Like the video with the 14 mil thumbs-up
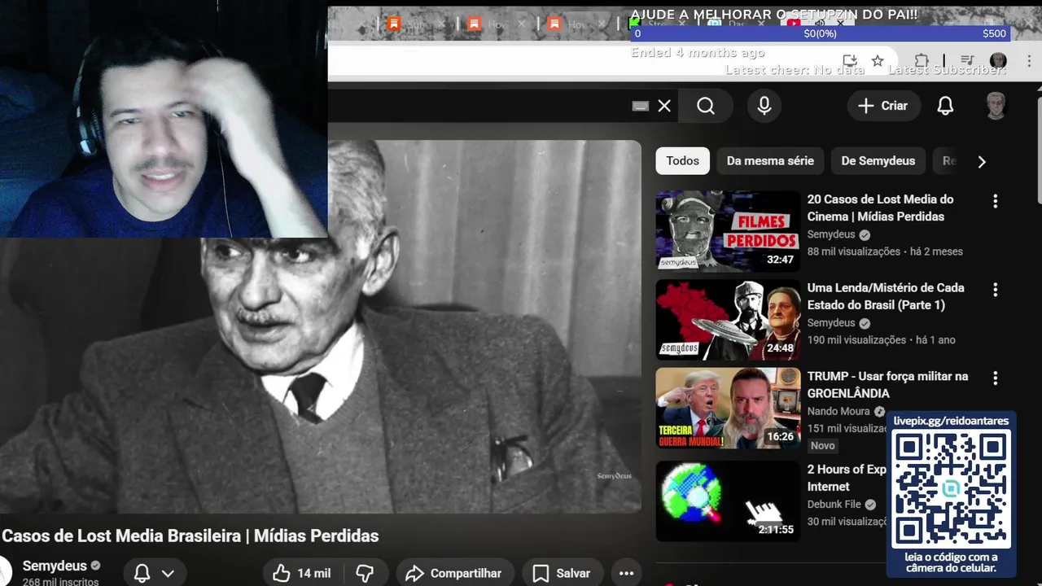Image resolution: width=1042 pixels, height=586 pixels. coord(301,574)
